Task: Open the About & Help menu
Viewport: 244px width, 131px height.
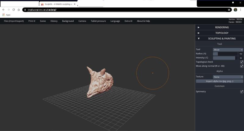Action: 143,21
